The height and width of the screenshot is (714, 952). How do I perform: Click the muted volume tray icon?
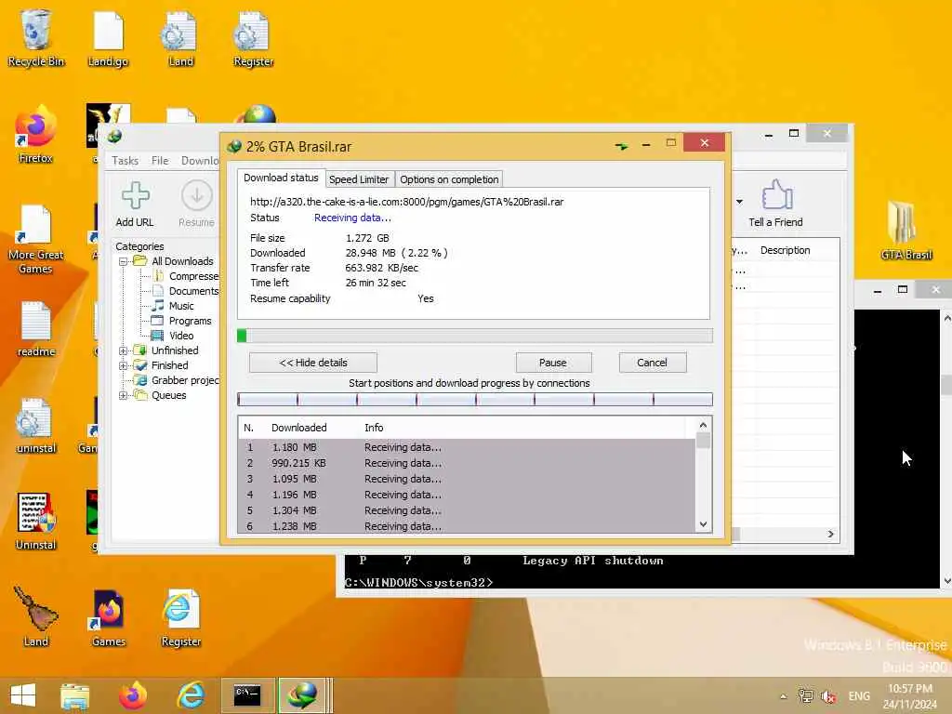828,696
